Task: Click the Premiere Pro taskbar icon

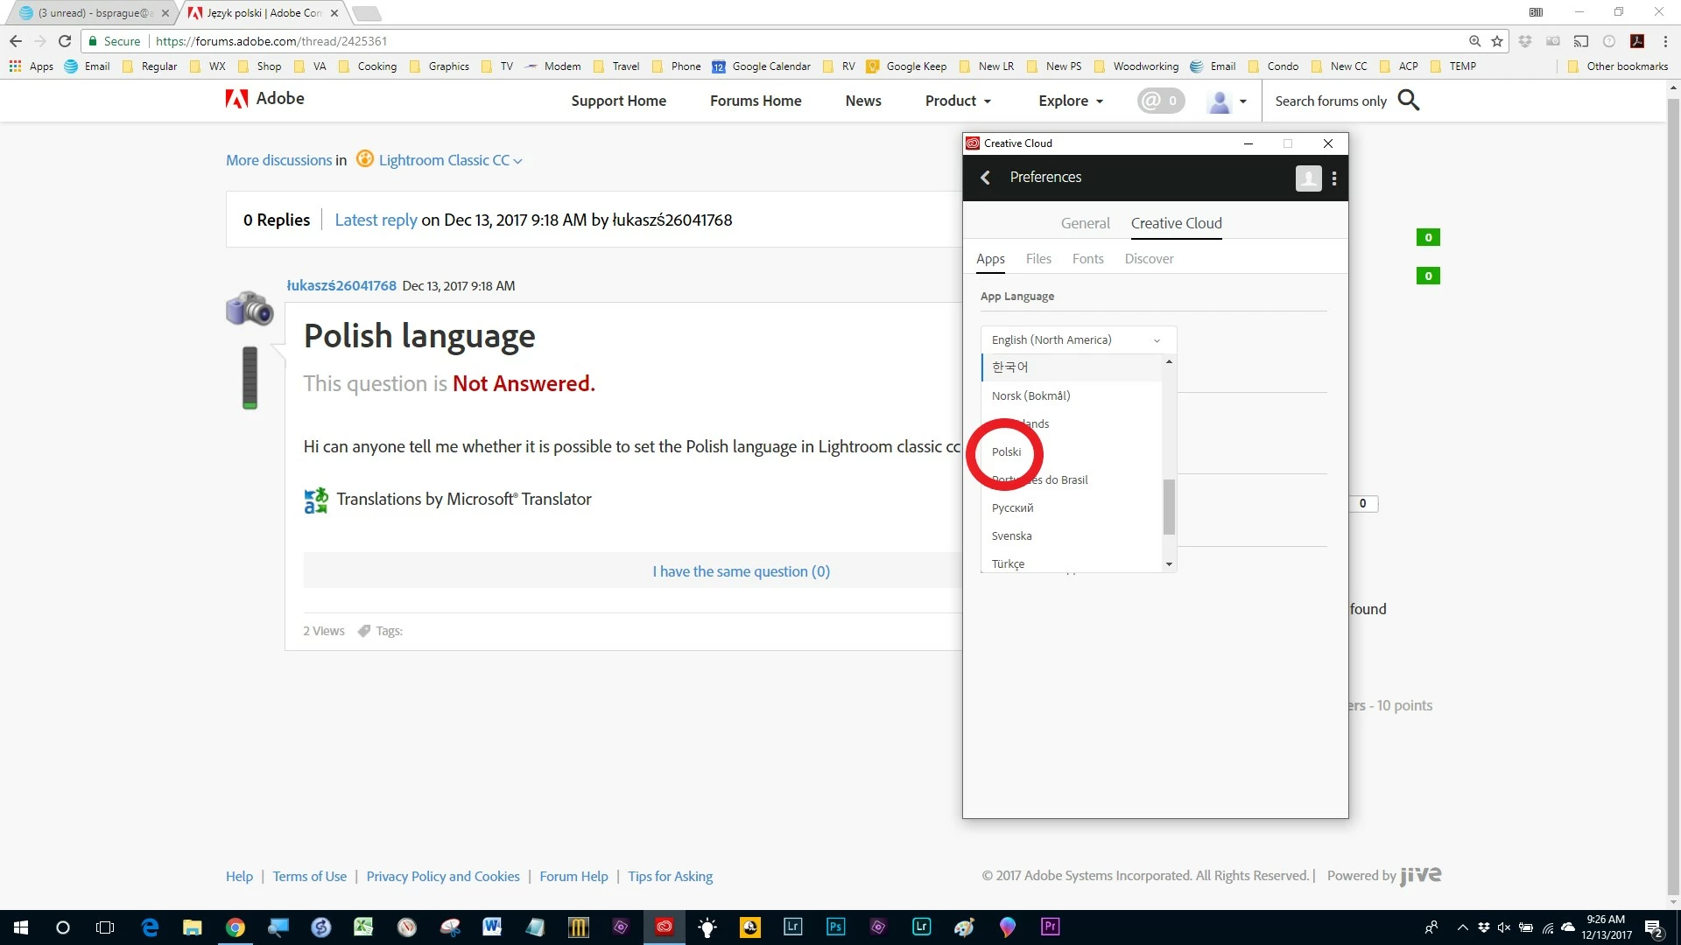Action: [x=1050, y=927]
